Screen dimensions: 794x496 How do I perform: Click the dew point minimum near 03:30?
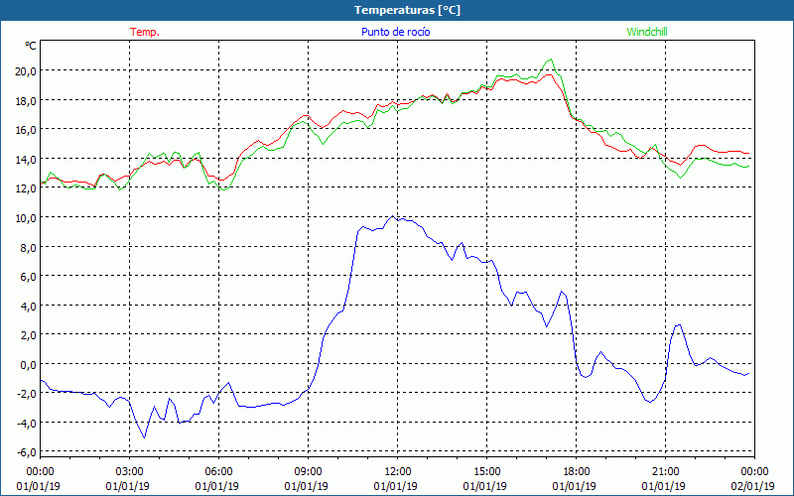144,437
